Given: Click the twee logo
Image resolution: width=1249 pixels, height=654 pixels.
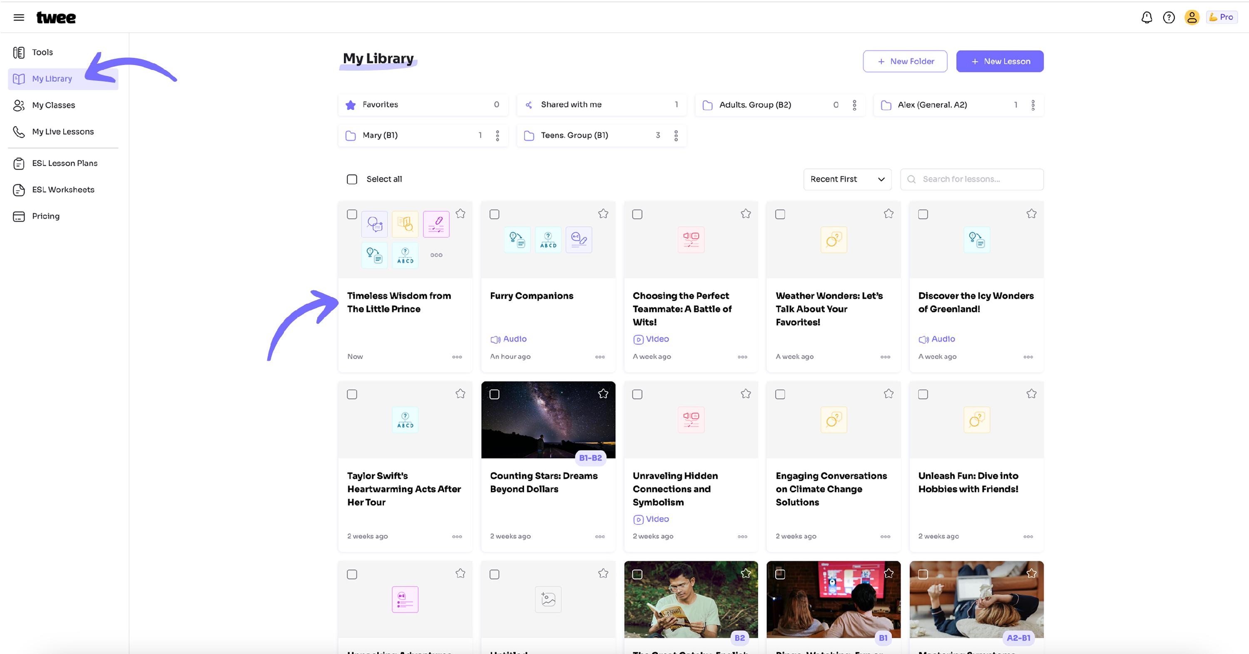Looking at the screenshot, I should [56, 17].
